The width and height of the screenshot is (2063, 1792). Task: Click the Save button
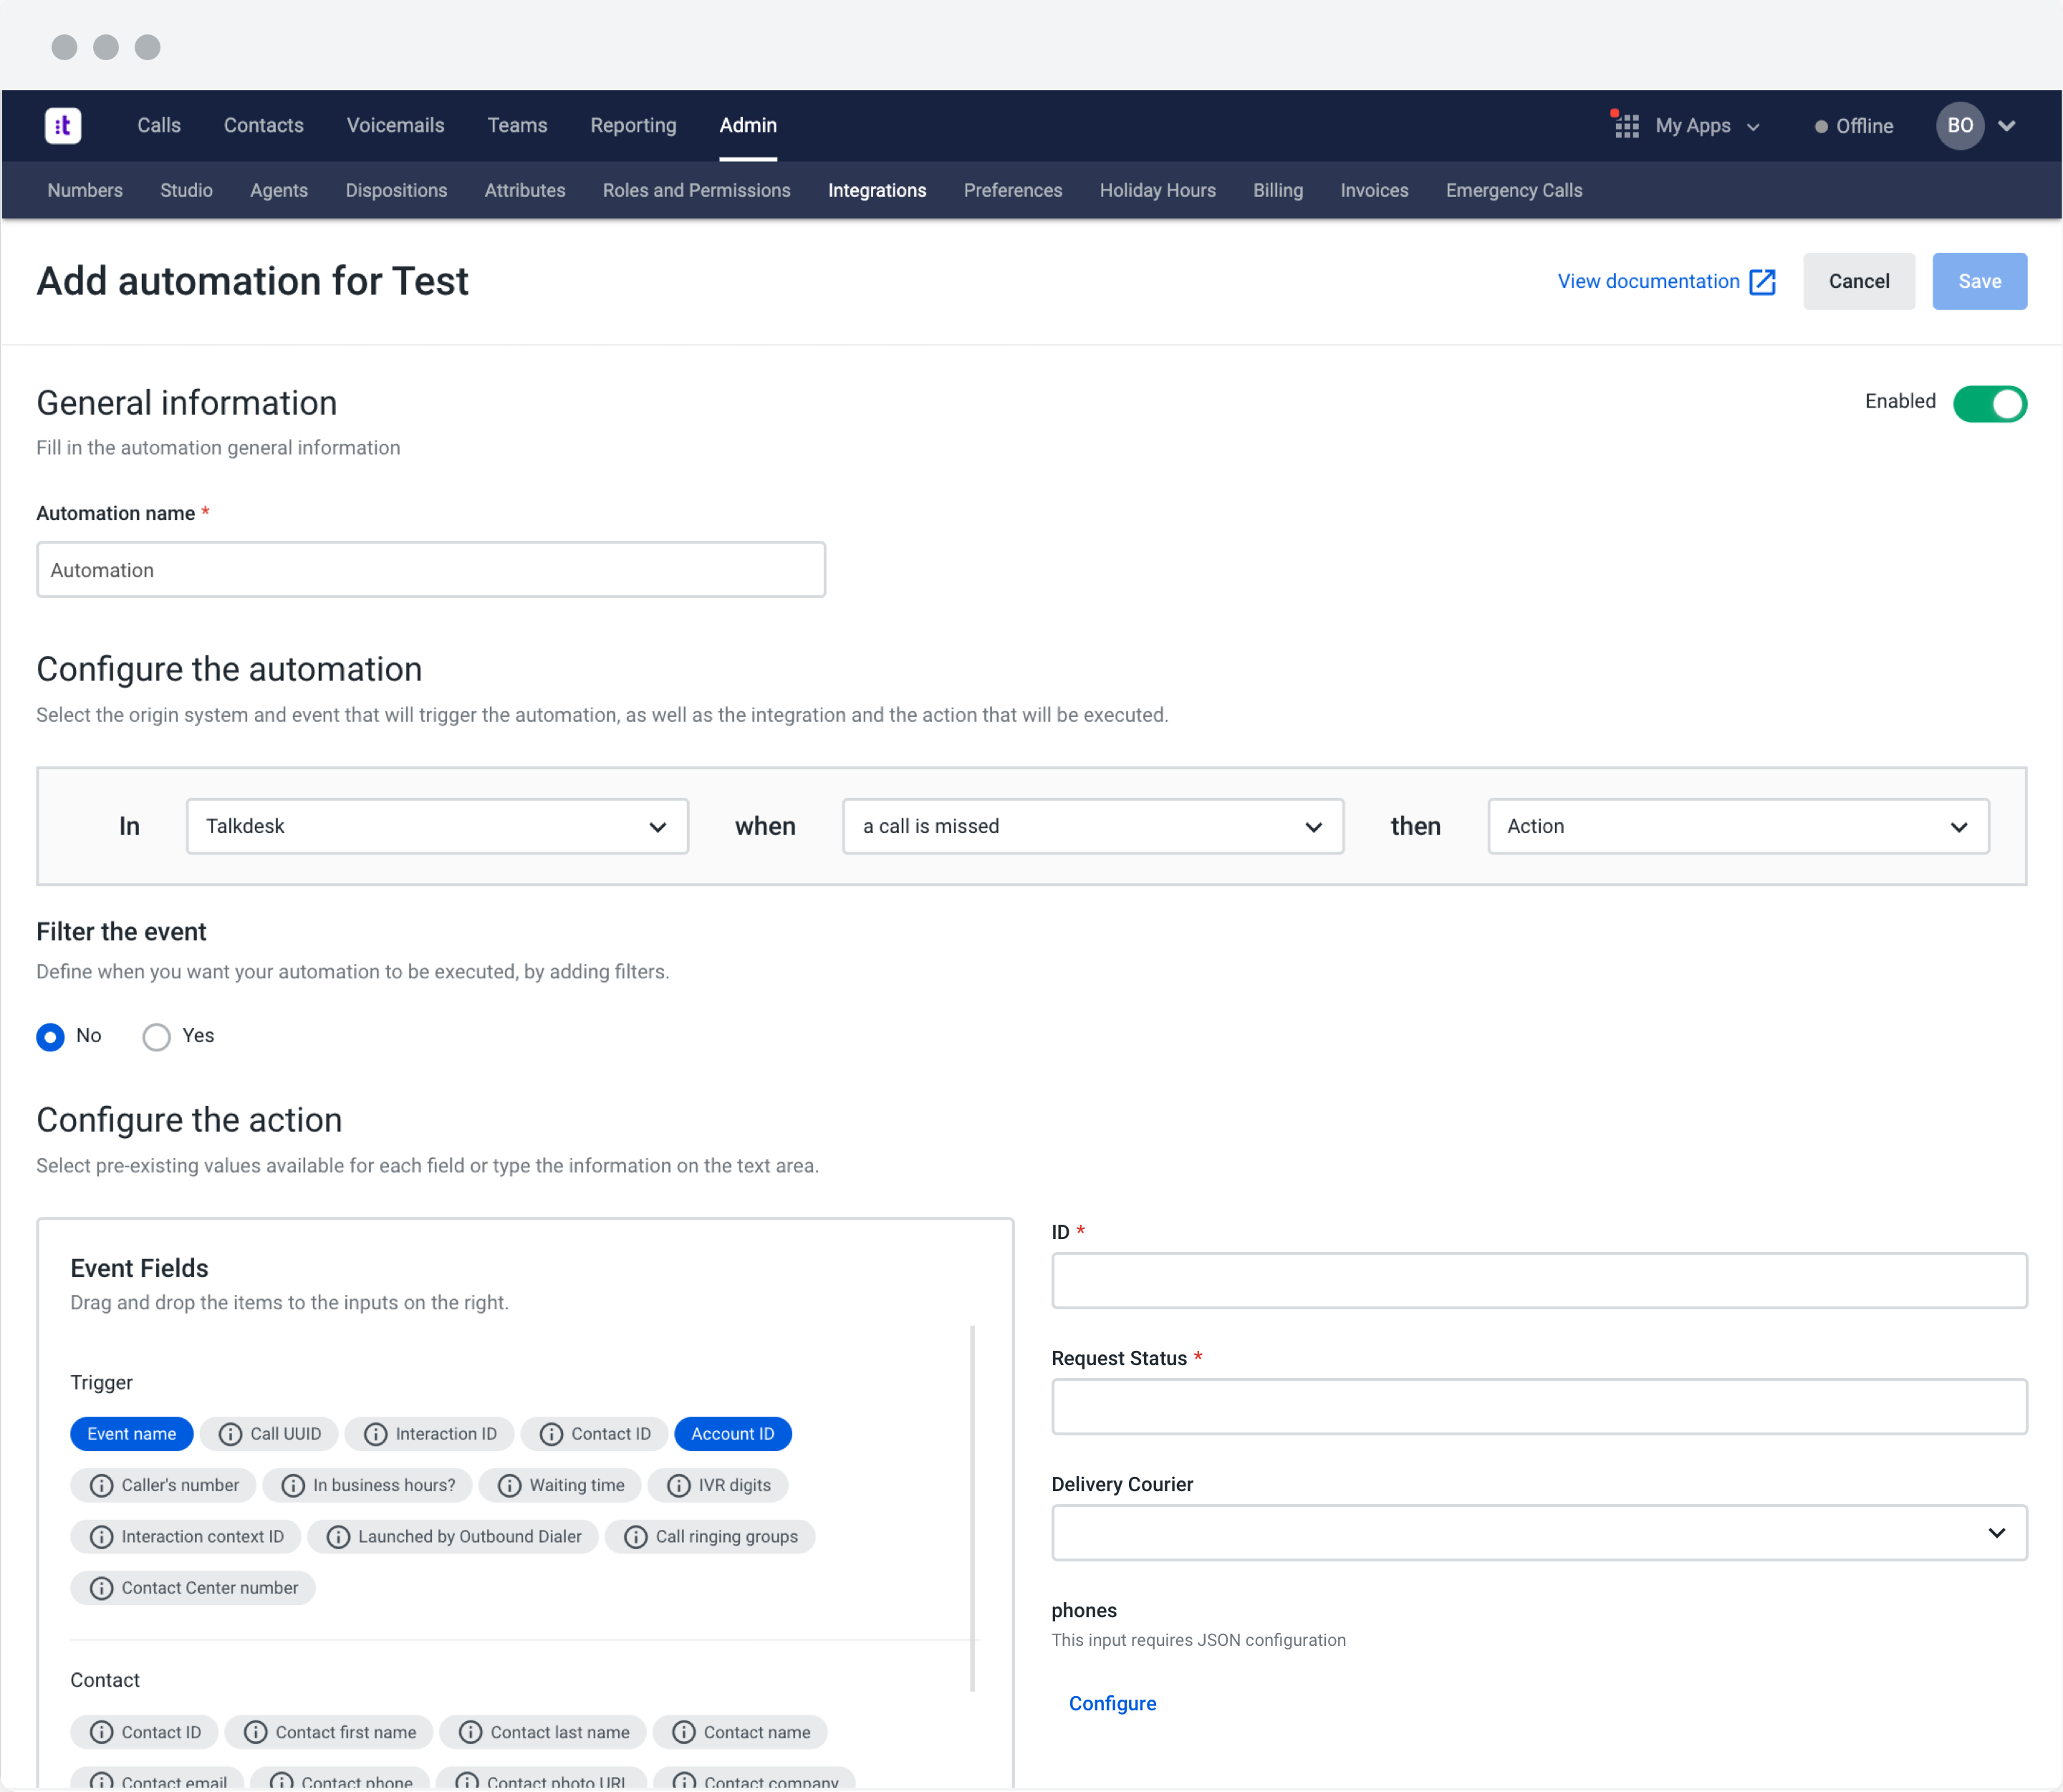[1979, 281]
